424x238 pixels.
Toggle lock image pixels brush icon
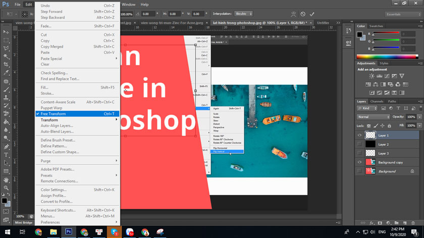pyautogui.click(x=376, y=126)
